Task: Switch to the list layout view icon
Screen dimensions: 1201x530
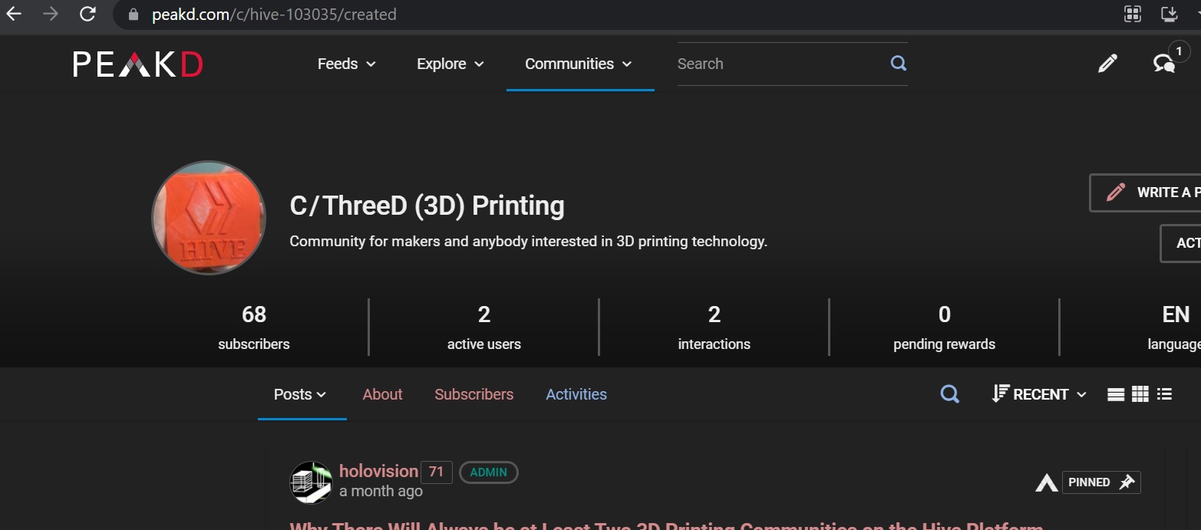Action: 1116,394
